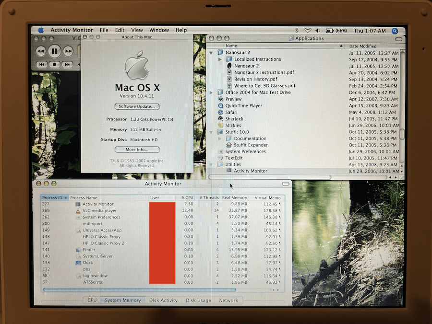Click the Bluetooth menu bar icon
This screenshot has height=324, width=432.
tap(297, 31)
